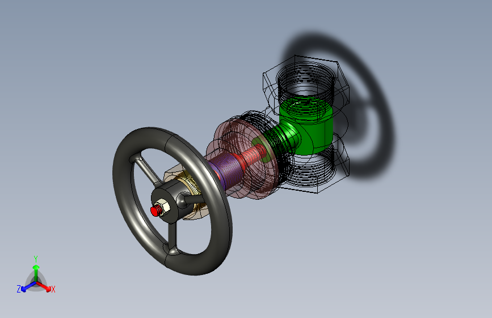Select the red stem tip at handwheel center

coord(154,211)
